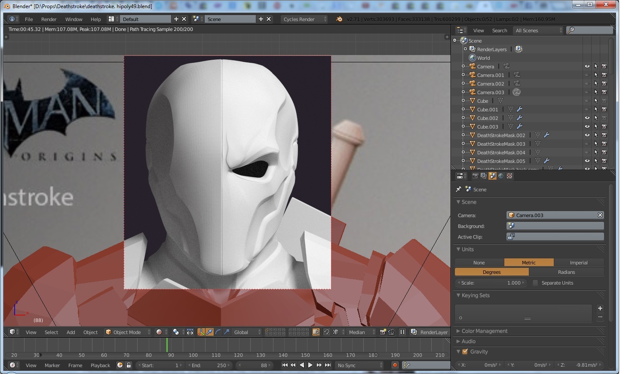Viewport: 626px width, 374px height.
Task: Select Imperial unit system
Action: tap(579, 262)
